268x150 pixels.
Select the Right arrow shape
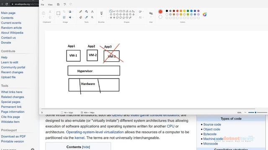[x=121, y=15]
